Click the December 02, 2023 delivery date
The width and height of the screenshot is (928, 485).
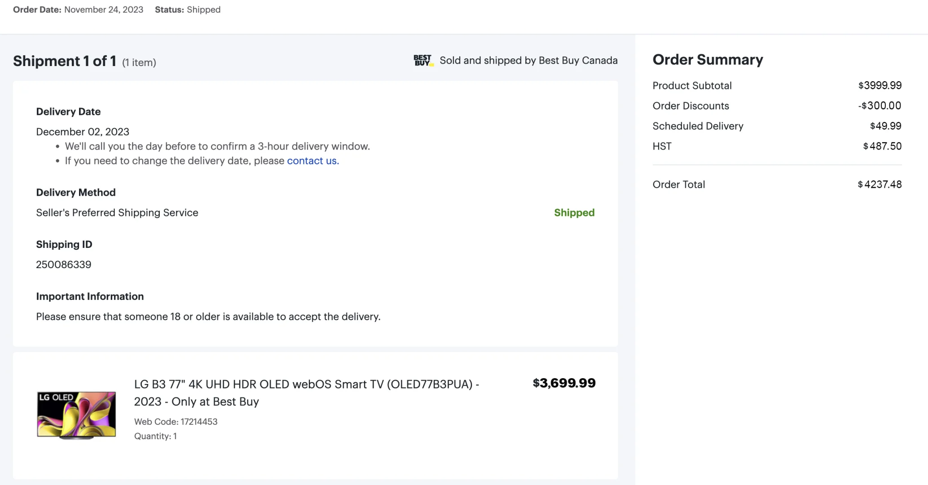83,132
